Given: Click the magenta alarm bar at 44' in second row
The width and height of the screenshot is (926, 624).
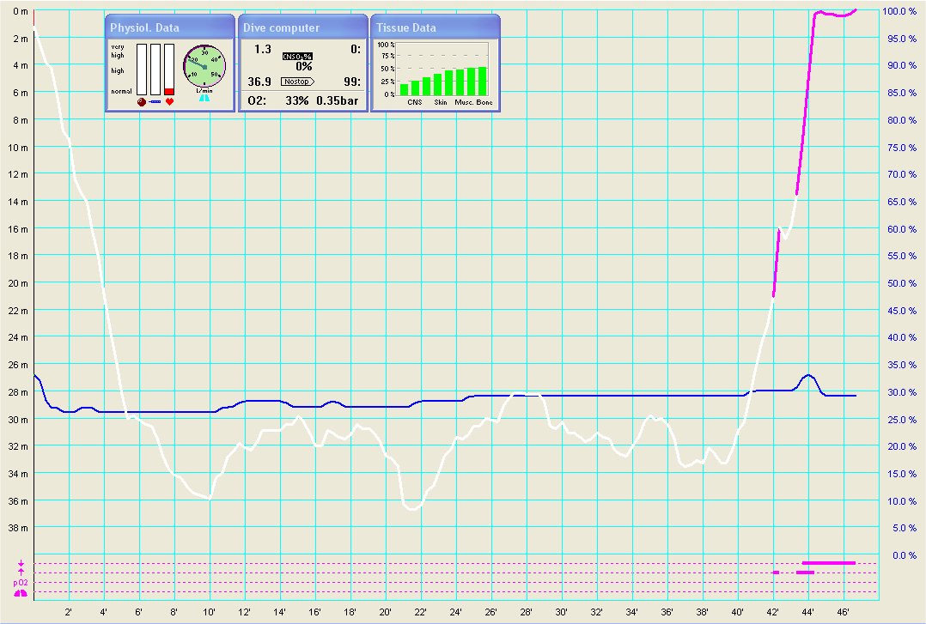Looking at the screenshot, I should (806, 573).
